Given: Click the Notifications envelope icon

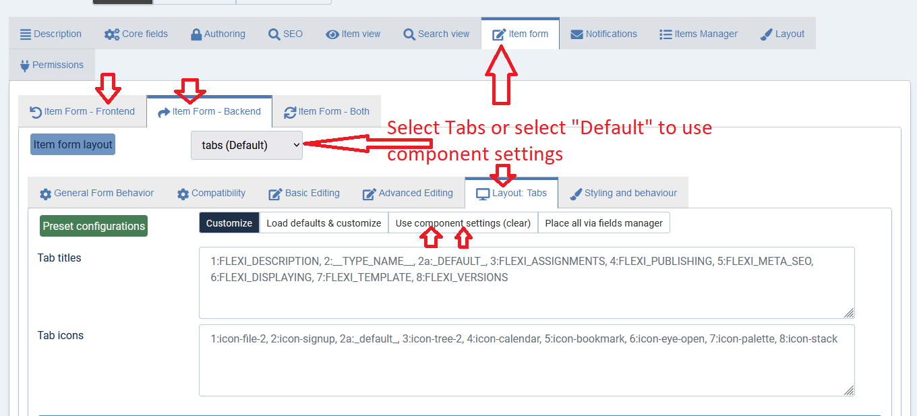Looking at the screenshot, I should (576, 34).
